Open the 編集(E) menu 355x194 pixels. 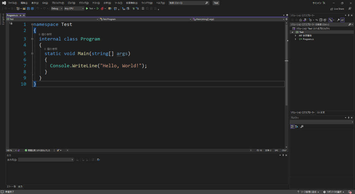(24, 3)
